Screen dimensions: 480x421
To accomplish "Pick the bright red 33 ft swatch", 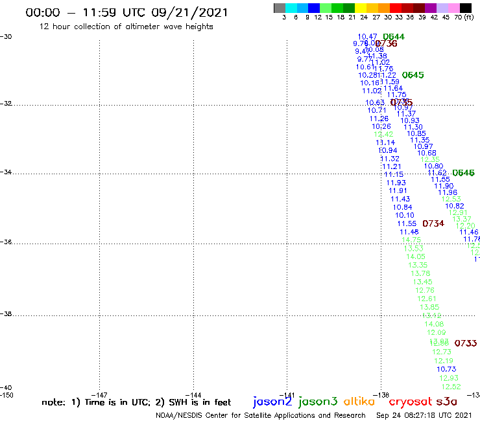I will coord(396,8).
